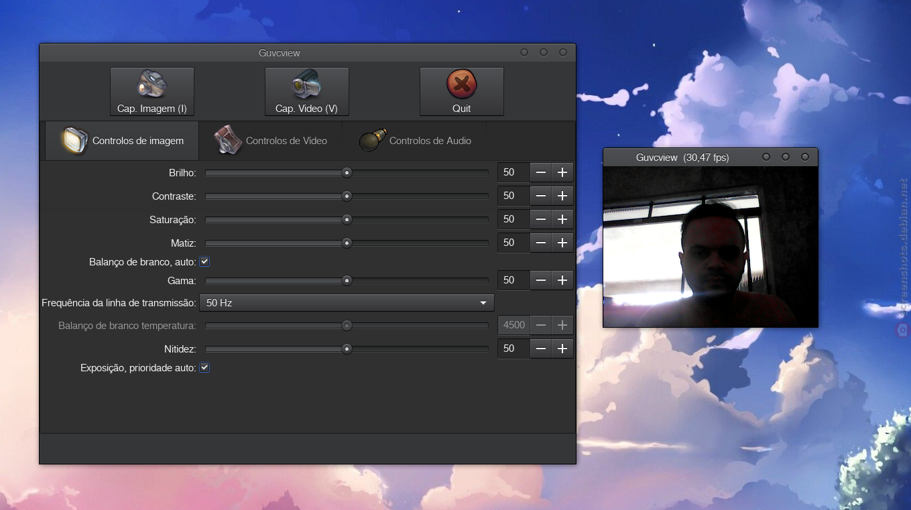This screenshot has width=911, height=510.
Task: Click the Matiz value field
Action: [513, 243]
